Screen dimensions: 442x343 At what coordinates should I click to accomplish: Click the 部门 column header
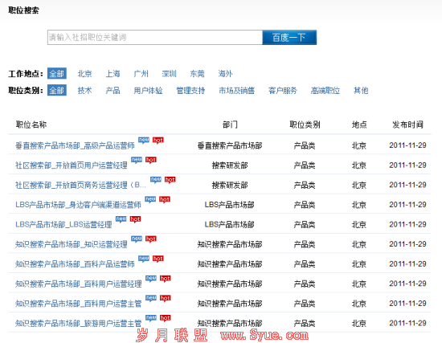pyautogui.click(x=230, y=125)
